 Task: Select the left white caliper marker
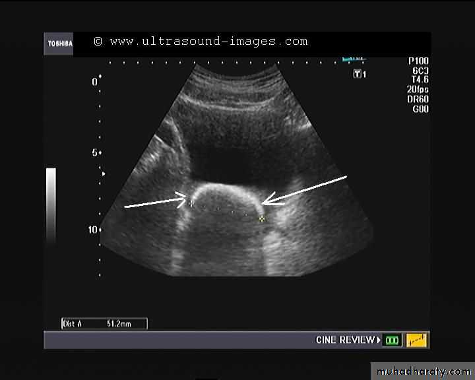191,203
